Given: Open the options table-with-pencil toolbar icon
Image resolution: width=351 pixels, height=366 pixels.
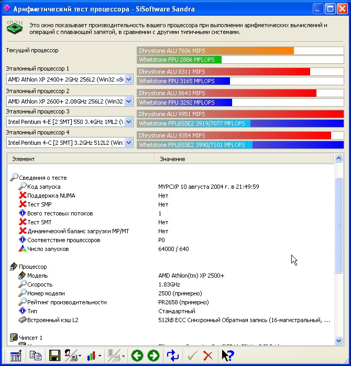Looking at the screenshot, I should click(x=16, y=356).
